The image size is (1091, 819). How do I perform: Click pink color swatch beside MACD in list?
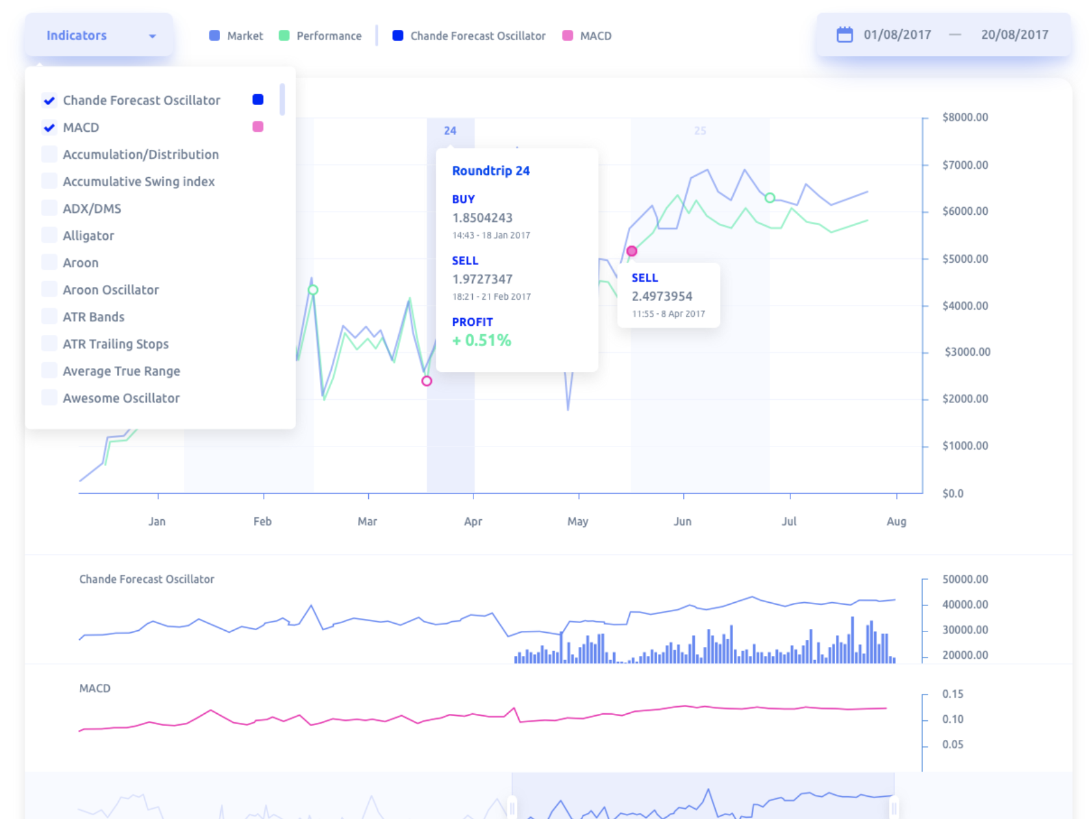[x=258, y=127]
